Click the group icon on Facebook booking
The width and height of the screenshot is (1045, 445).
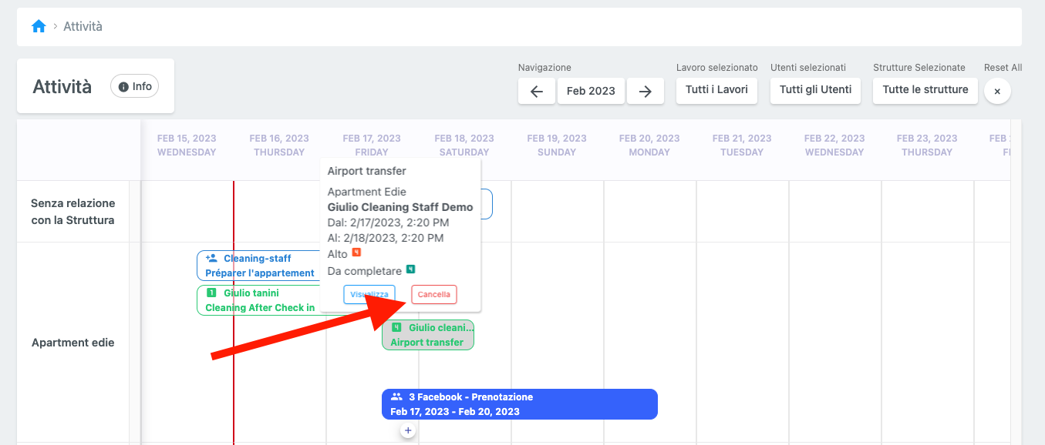click(396, 397)
